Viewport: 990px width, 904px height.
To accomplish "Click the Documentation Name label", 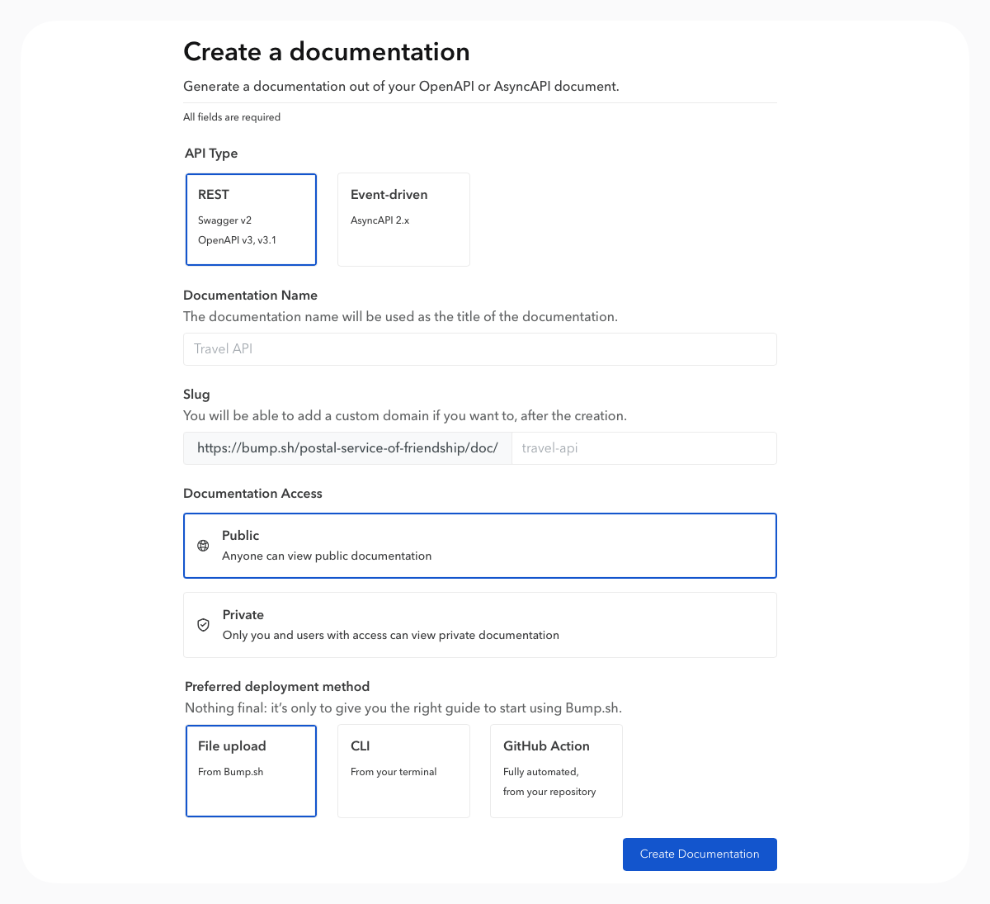I will pyautogui.click(x=250, y=296).
